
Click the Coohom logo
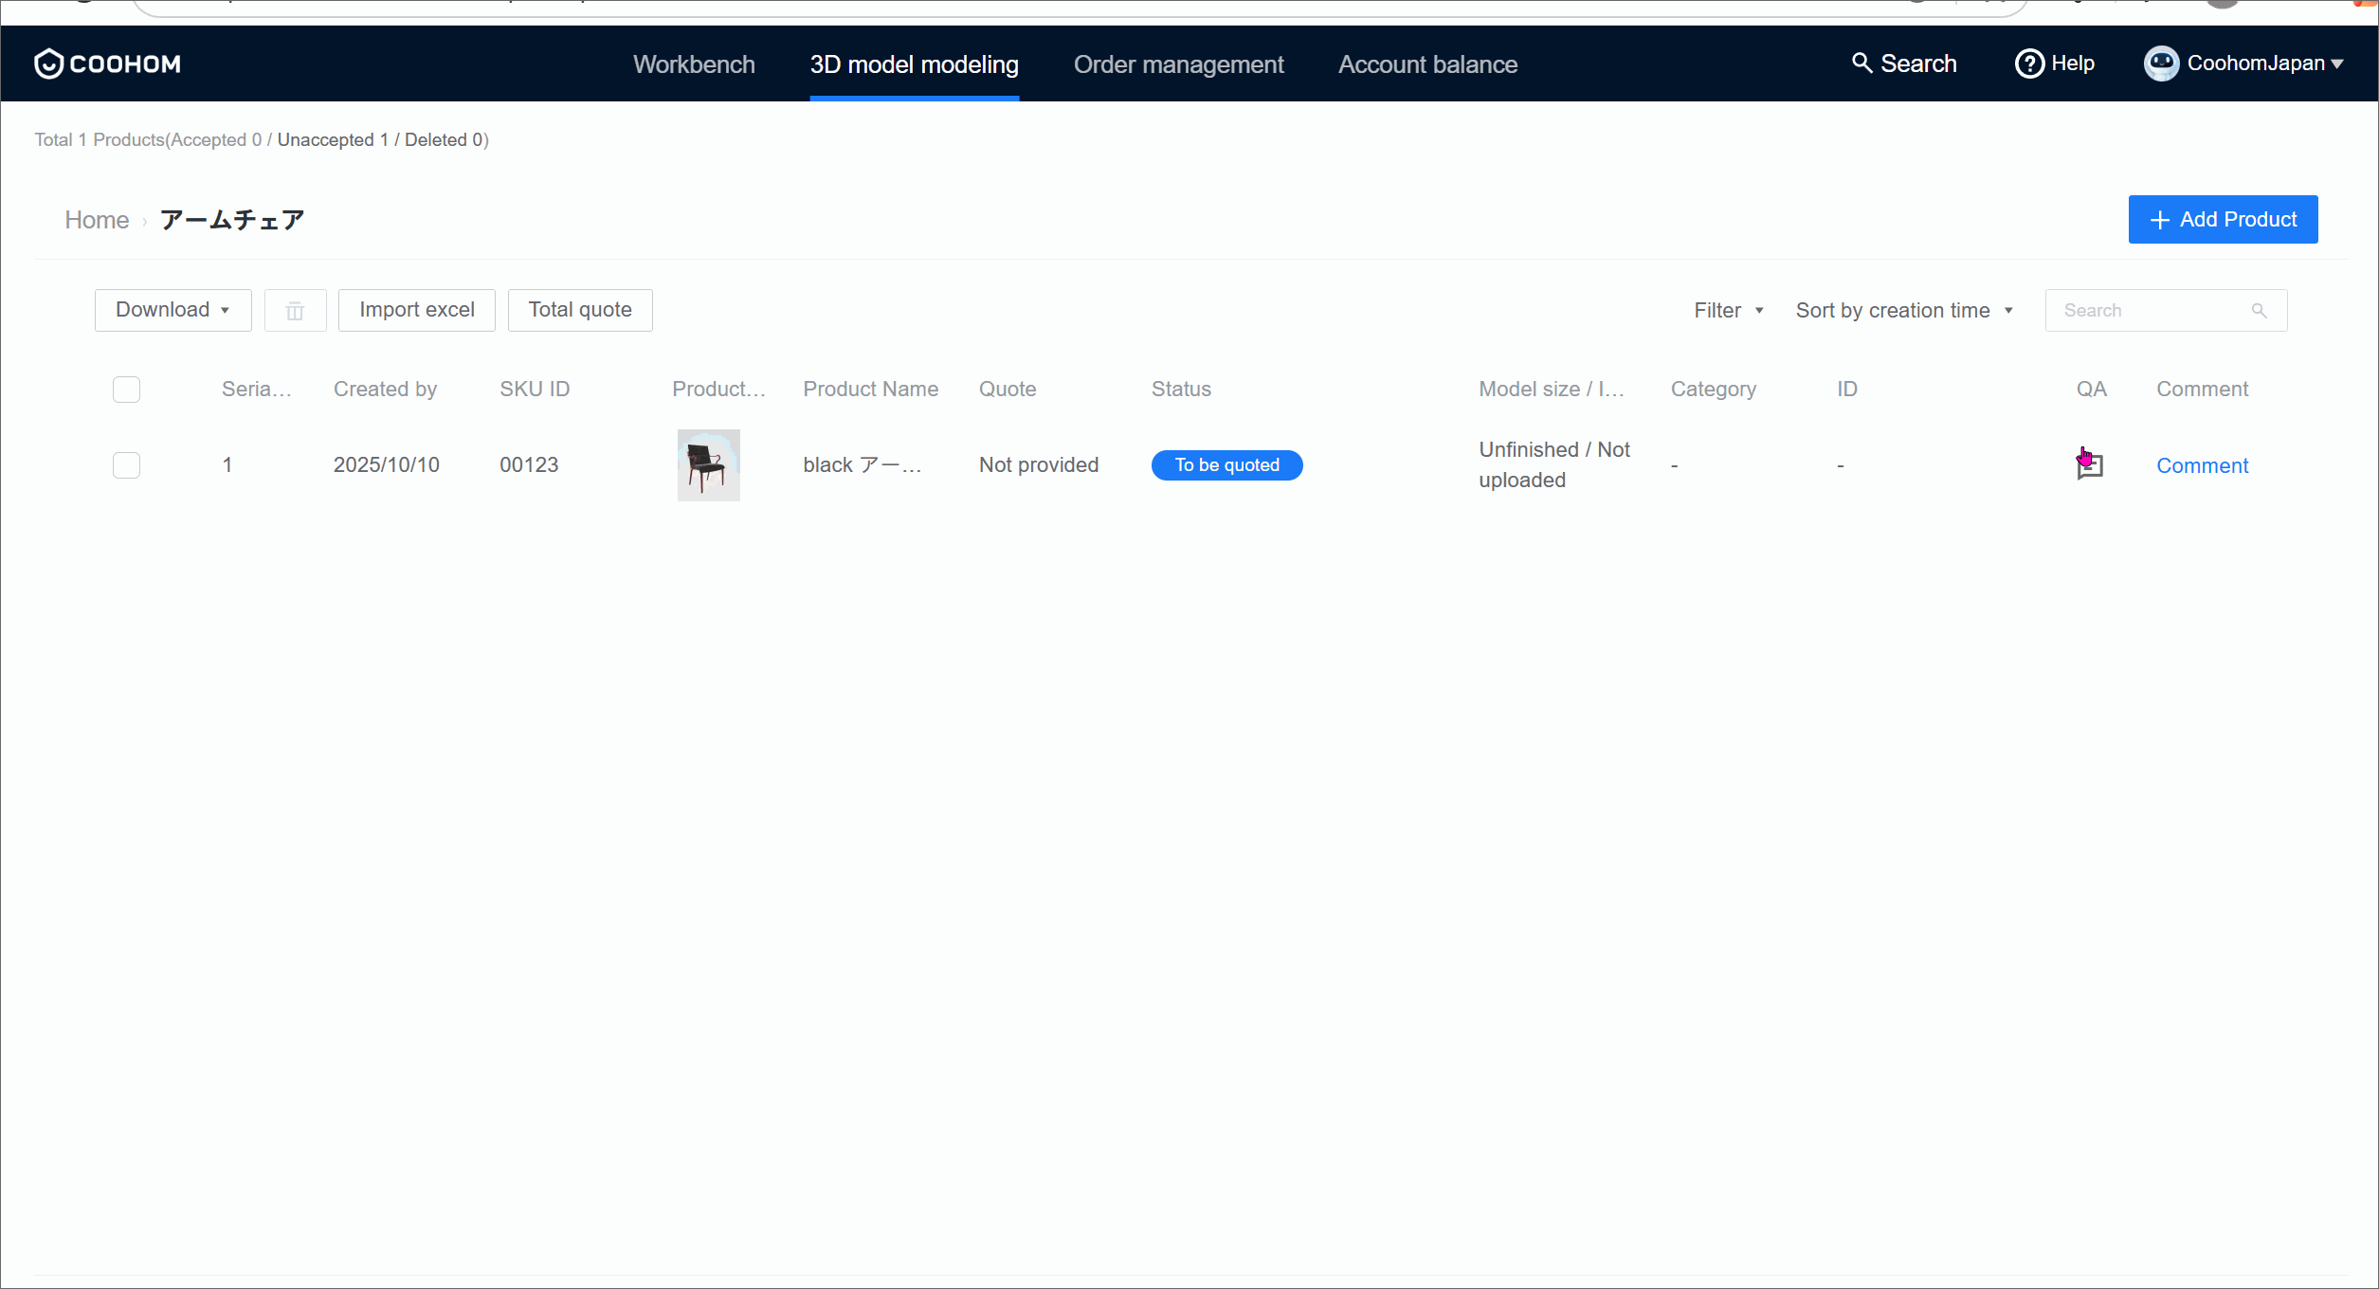tap(107, 64)
